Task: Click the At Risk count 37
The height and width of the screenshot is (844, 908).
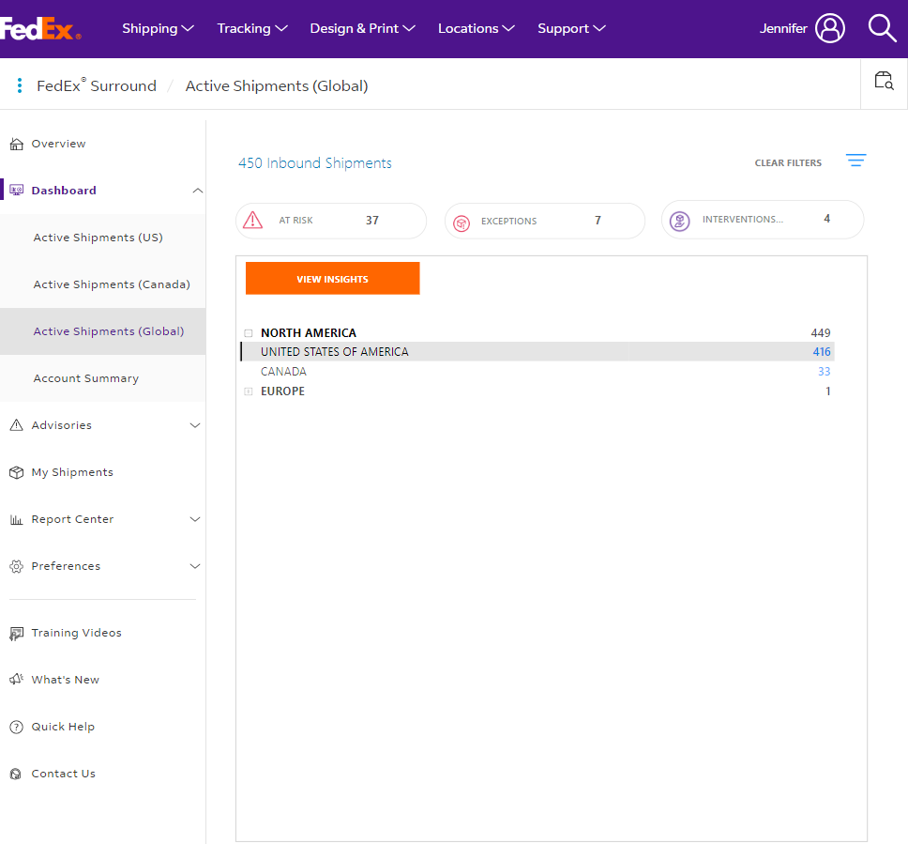Action: point(371,221)
